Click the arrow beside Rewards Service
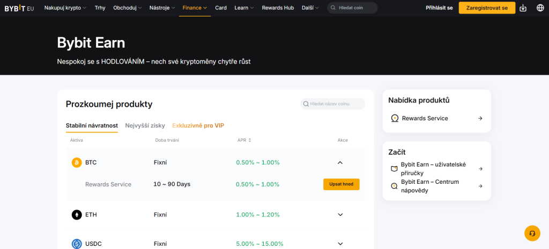 (x=480, y=118)
